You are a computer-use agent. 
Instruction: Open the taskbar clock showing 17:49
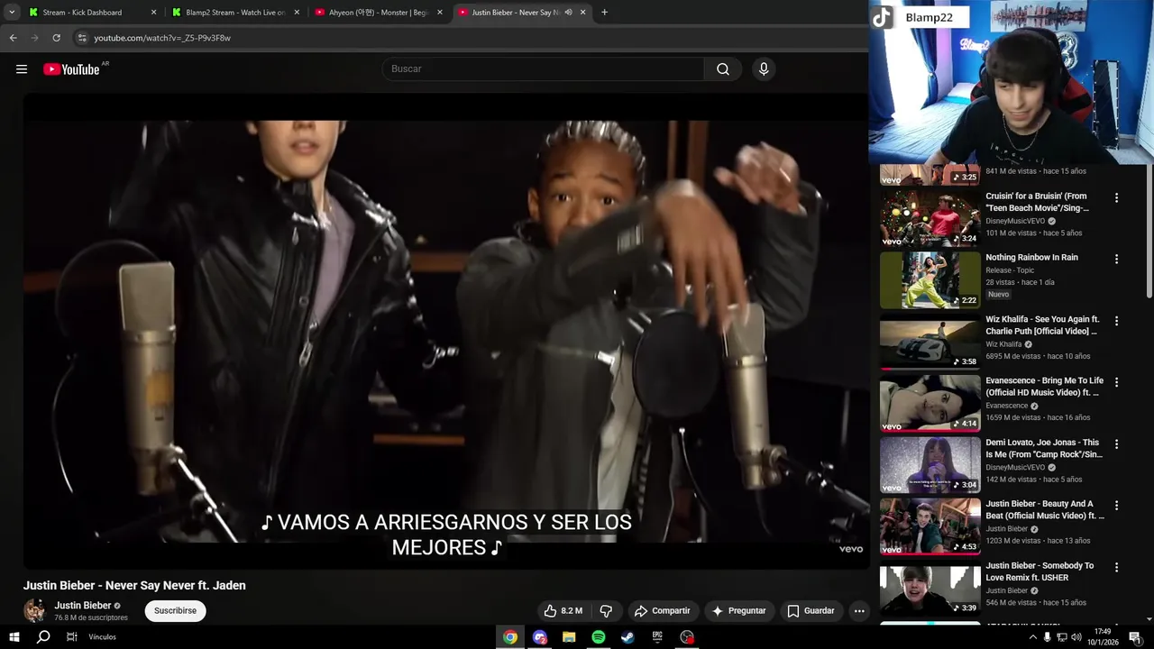1103,637
